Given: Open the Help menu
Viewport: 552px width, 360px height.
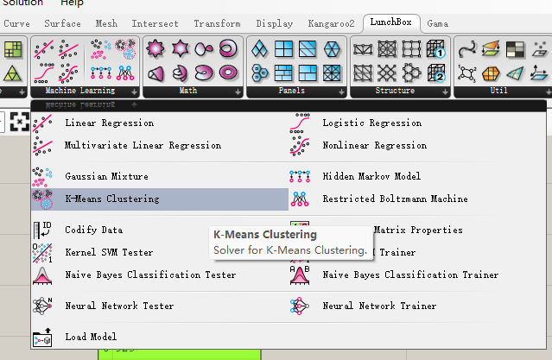Looking at the screenshot, I should coord(72,3).
